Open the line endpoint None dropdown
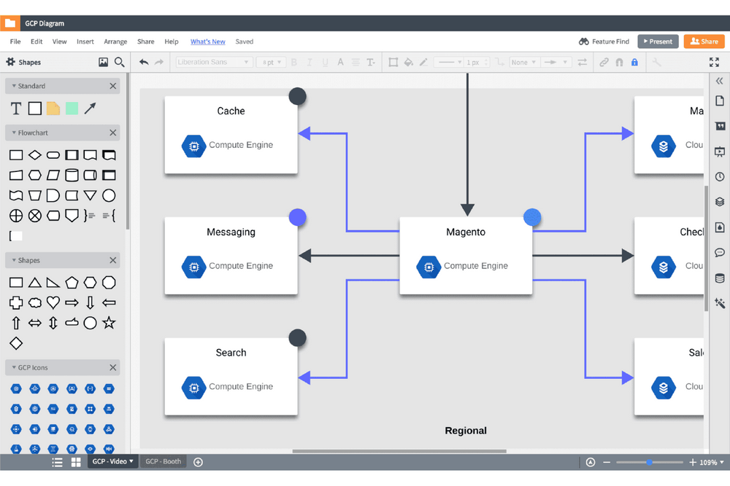The width and height of the screenshot is (730, 486). 523,62
